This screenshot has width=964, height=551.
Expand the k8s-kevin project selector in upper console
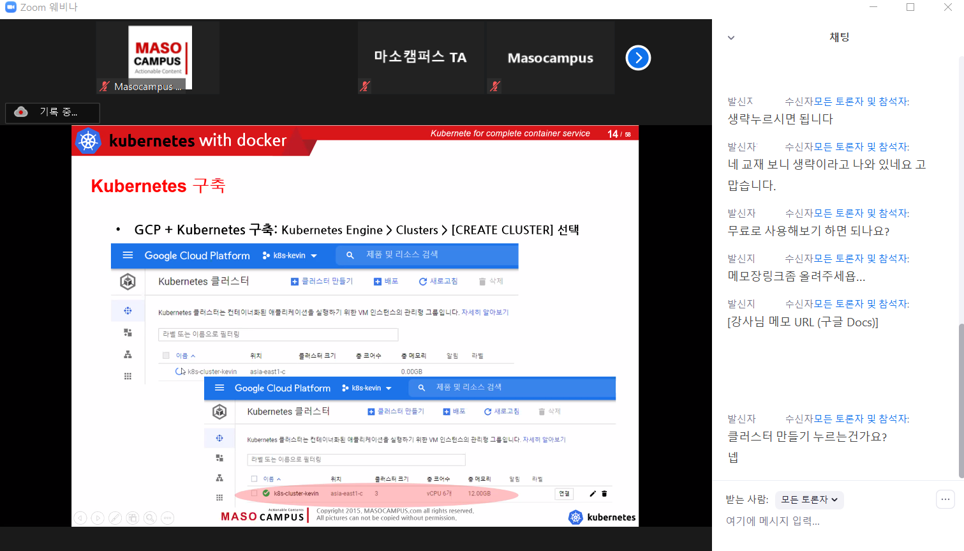pos(290,255)
